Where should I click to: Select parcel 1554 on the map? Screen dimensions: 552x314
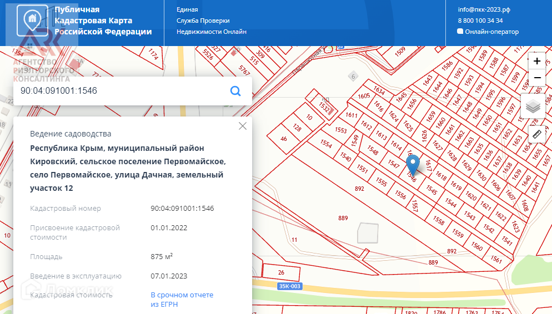click(x=325, y=143)
